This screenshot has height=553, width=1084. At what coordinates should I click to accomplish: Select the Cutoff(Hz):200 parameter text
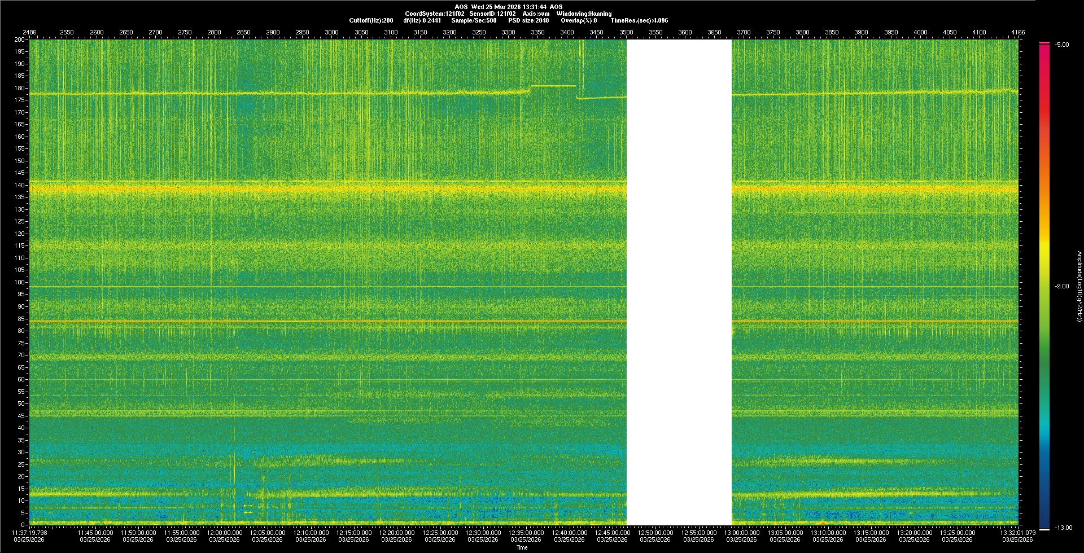(371, 20)
